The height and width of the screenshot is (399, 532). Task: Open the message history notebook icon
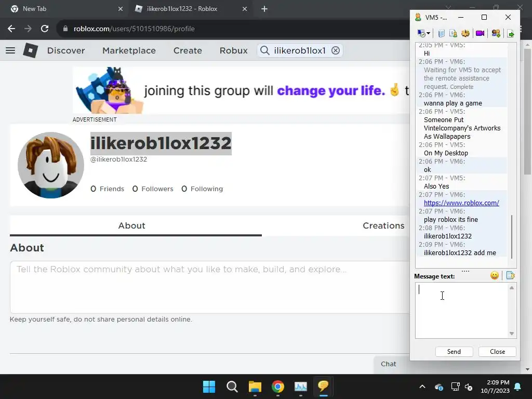click(x=441, y=33)
